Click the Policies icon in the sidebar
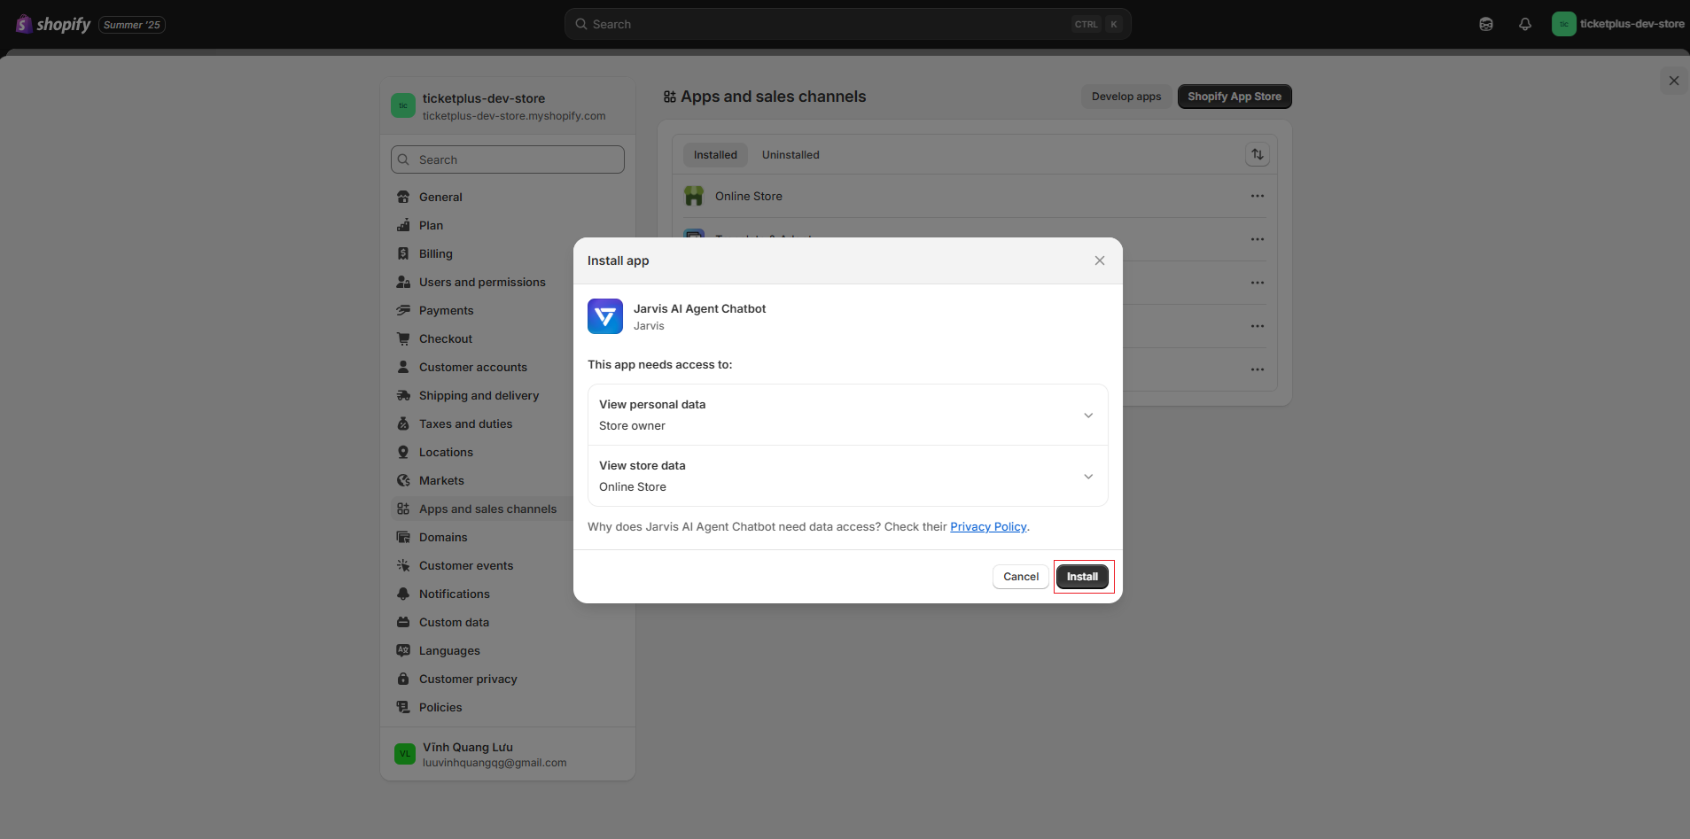This screenshot has width=1690, height=839. click(x=403, y=707)
